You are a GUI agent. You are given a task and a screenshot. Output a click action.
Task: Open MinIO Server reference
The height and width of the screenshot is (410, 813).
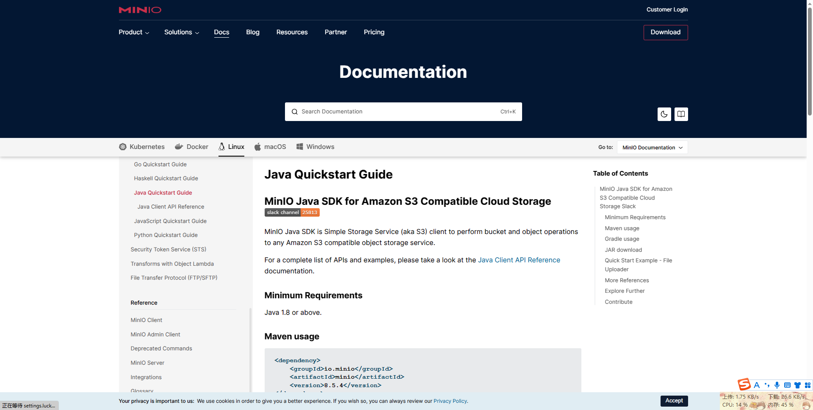(147, 363)
